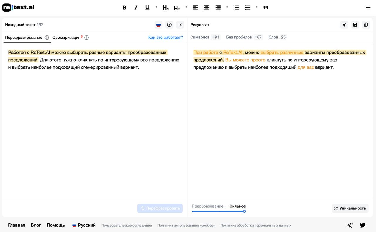Open Политика использования «cookies» link
The height and width of the screenshot is (232, 376).
(x=186, y=226)
